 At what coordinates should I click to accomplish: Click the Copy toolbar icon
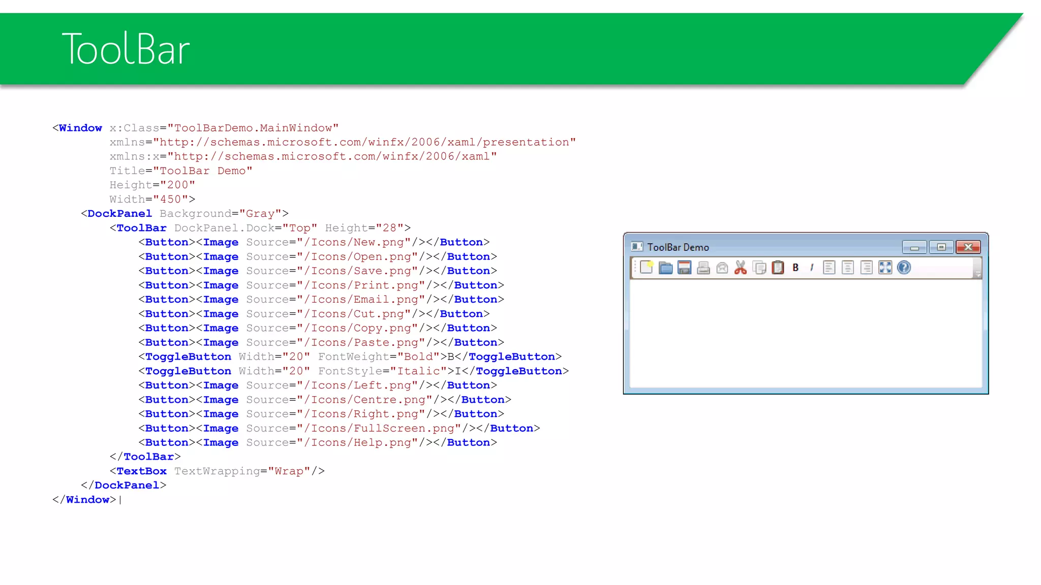pyautogui.click(x=759, y=268)
